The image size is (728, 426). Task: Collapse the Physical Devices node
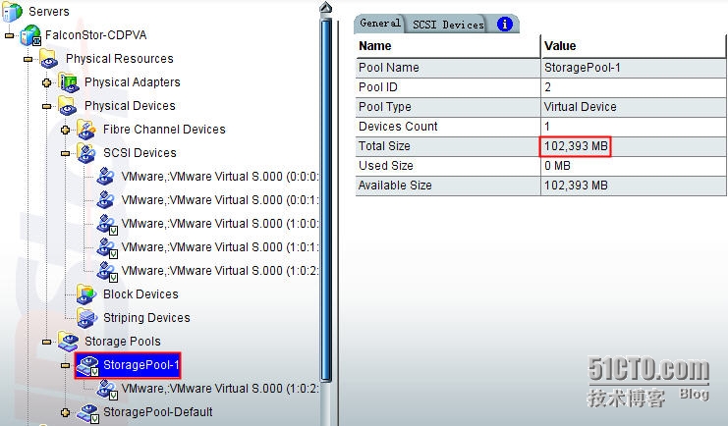46,106
